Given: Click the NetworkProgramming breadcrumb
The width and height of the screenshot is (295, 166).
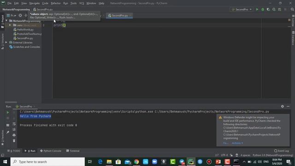Looking at the screenshot, I should click(x=16, y=9).
